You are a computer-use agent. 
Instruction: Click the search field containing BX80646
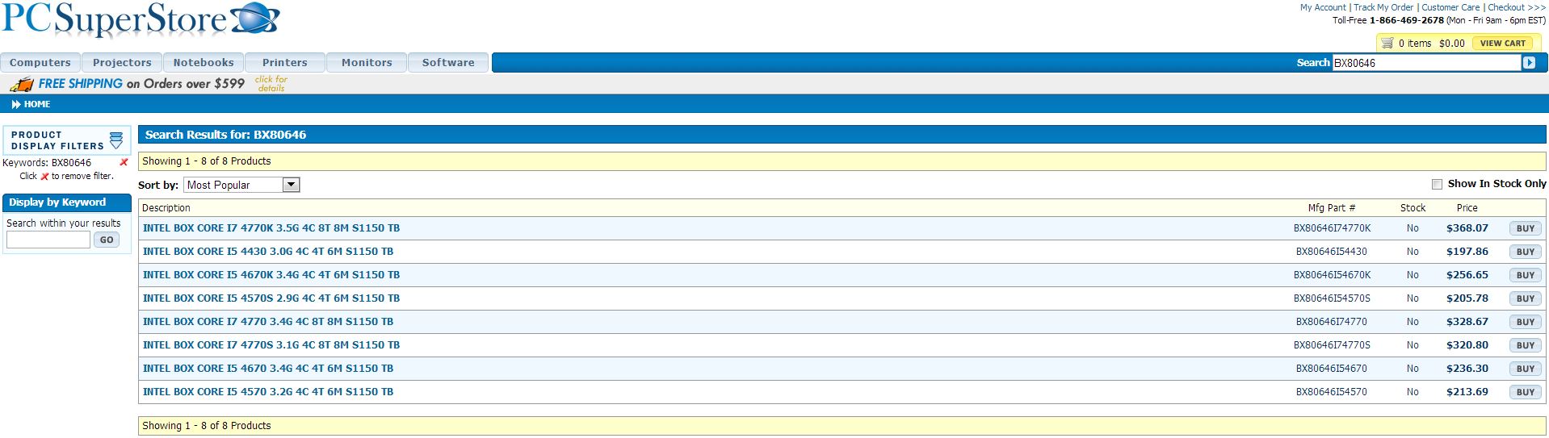[x=1426, y=63]
